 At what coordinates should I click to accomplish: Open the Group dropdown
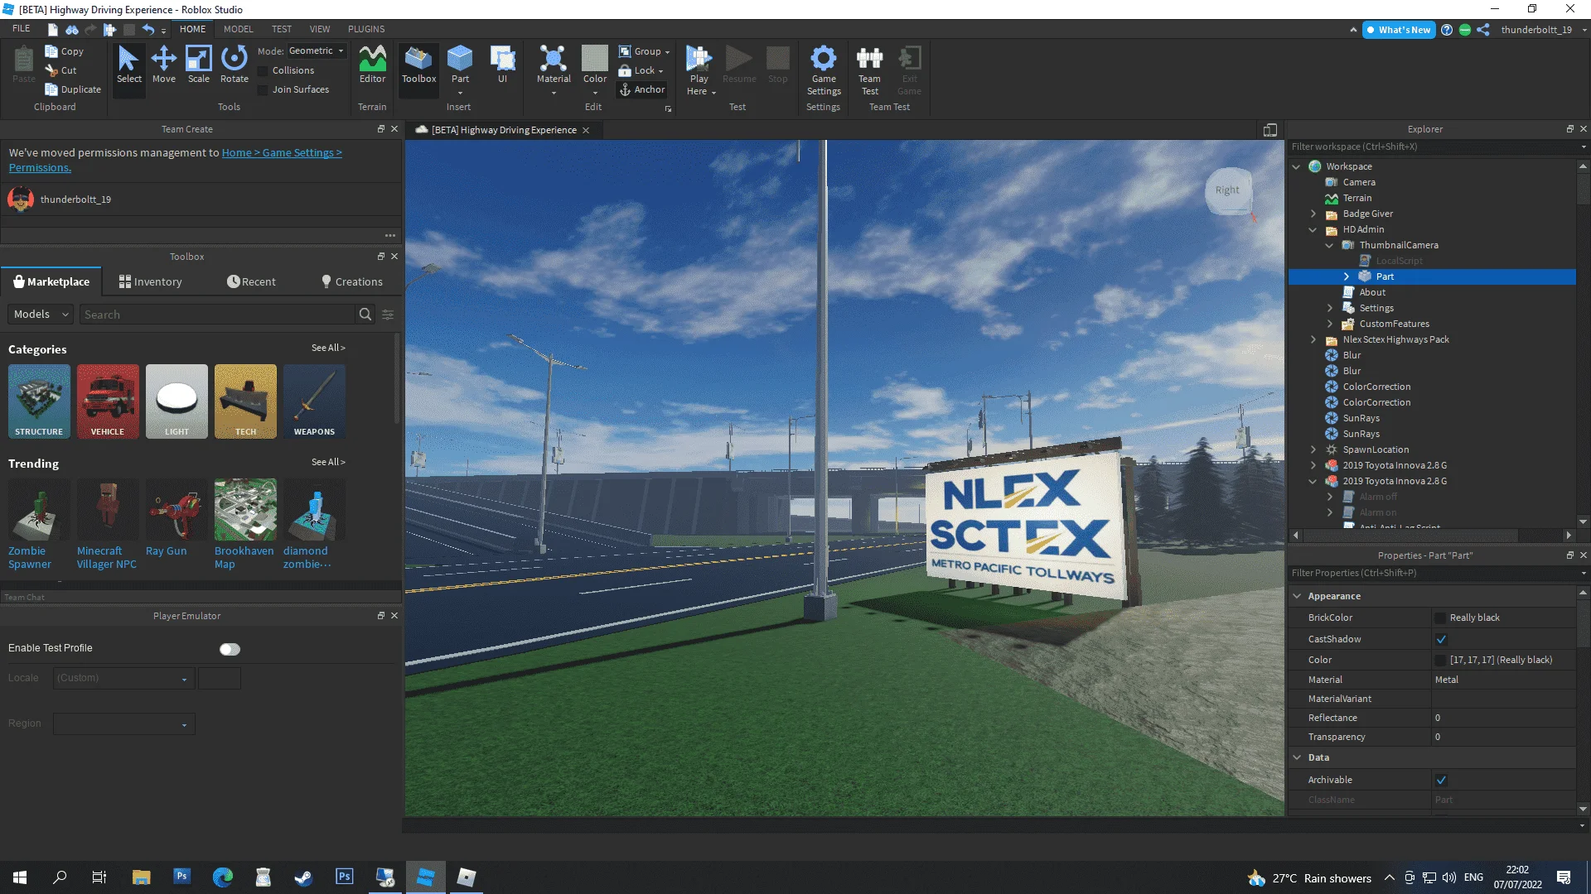pyautogui.click(x=645, y=51)
